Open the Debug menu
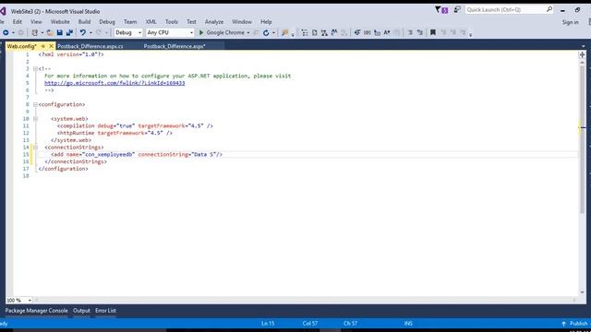 pos(107,22)
